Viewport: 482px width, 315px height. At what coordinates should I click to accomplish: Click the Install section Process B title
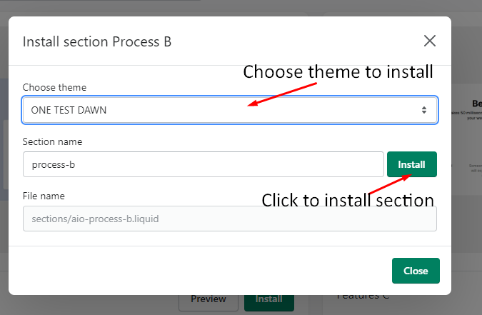click(x=97, y=41)
